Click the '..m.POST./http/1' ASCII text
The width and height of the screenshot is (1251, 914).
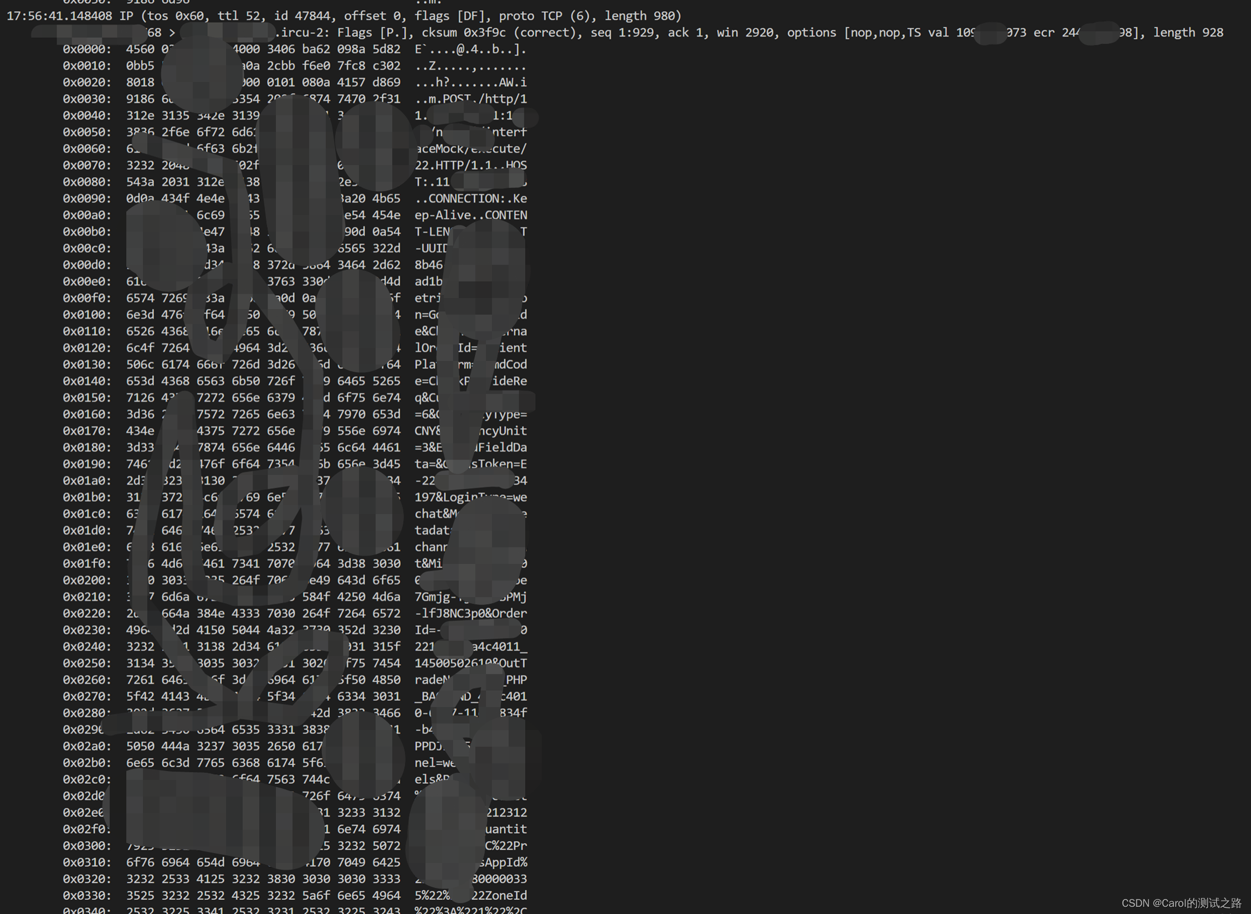tap(470, 99)
